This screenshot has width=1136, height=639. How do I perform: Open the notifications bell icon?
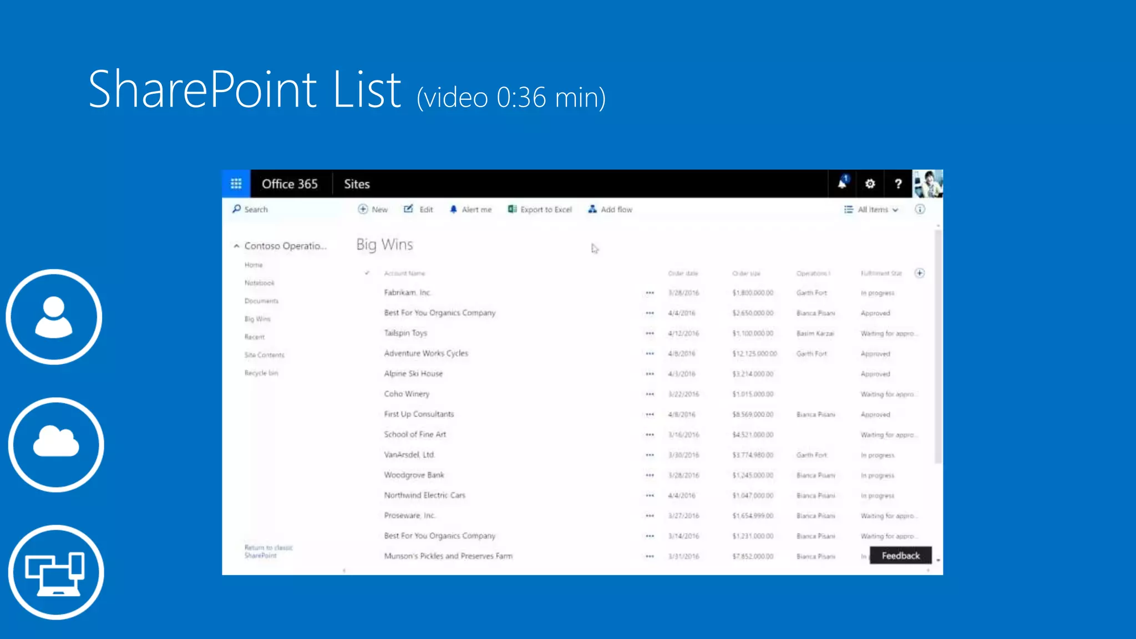pyautogui.click(x=843, y=183)
